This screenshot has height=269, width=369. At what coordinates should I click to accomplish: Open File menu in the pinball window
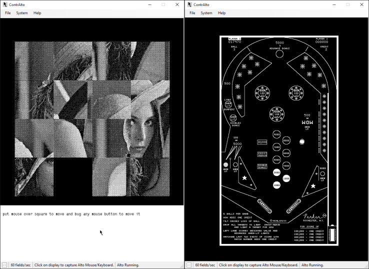[192, 13]
